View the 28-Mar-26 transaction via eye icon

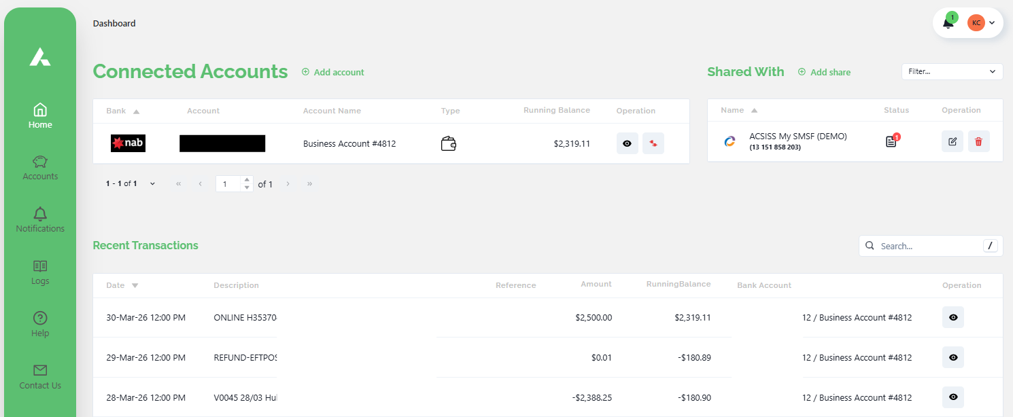(x=952, y=397)
